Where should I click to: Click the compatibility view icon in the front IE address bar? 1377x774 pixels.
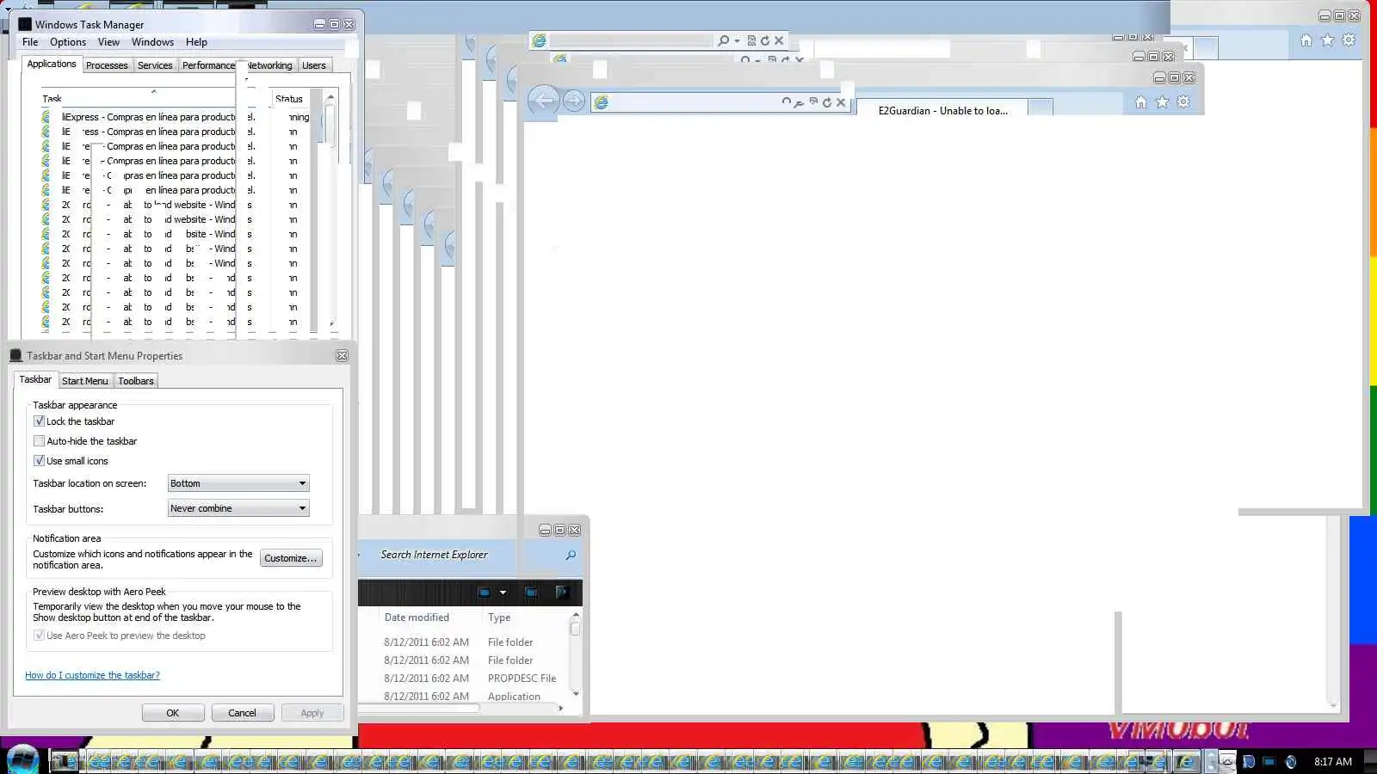(x=813, y=102)
